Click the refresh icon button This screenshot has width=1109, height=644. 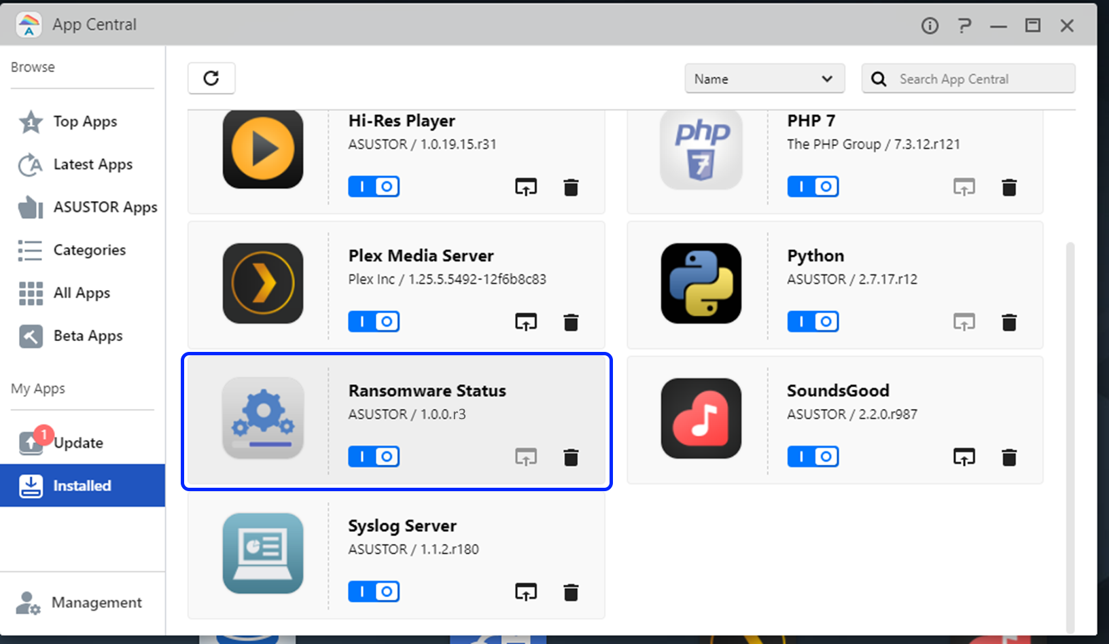pyautogui.click(x=211, y=78)
